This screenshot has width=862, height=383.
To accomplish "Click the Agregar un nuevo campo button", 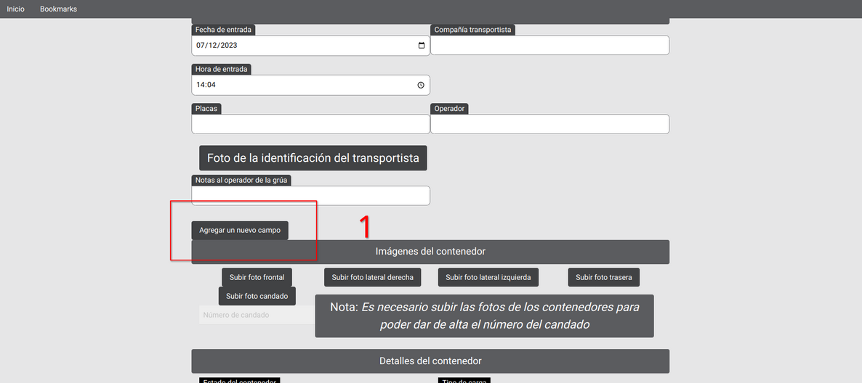I will coord(240,230).
